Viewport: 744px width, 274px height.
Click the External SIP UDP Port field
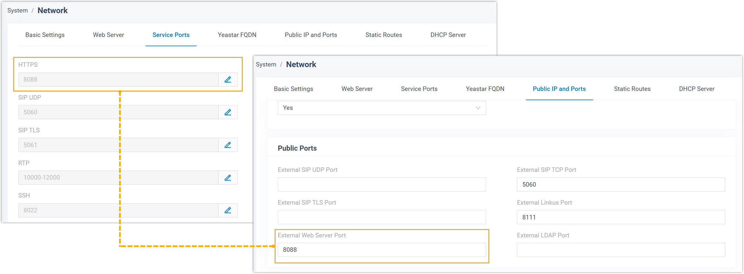[x=381, y=185]
